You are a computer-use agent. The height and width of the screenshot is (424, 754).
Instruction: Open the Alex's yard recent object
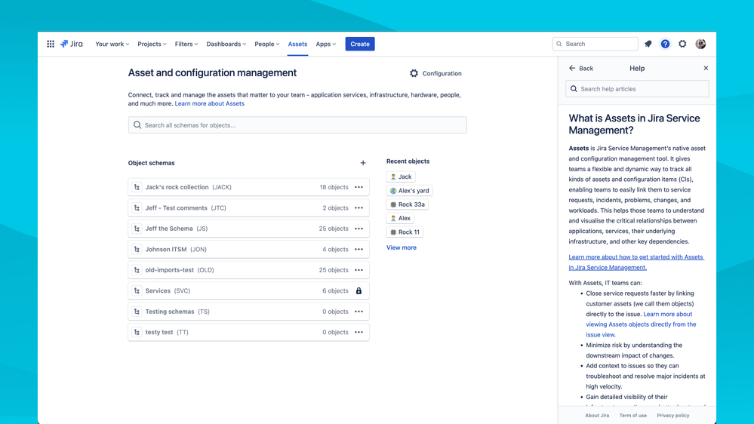pos(409,190)
